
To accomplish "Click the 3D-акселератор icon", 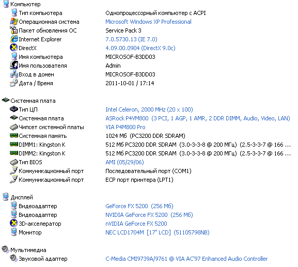I will [14, 223].
